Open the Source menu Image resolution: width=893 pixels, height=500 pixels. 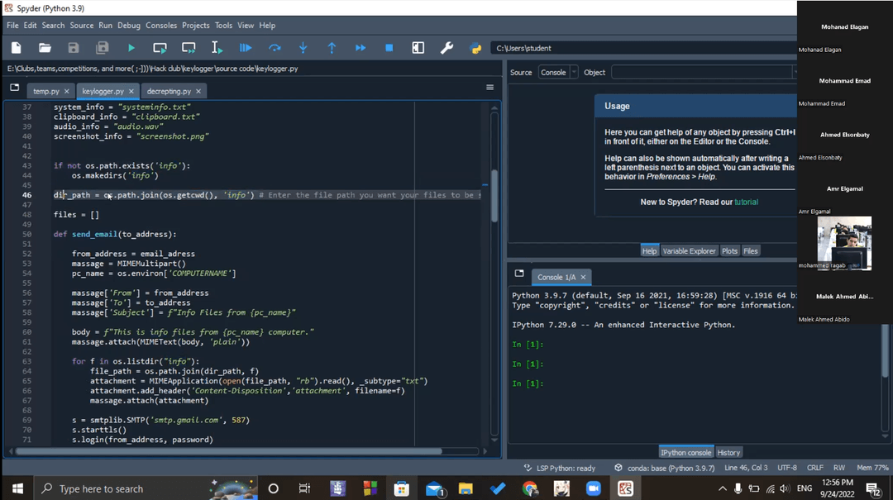(x=81, y=25)
